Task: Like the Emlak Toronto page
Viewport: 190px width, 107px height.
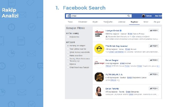Action: tap(154, 88)
